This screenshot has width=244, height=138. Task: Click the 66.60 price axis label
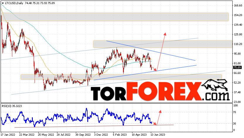[x=238, y=73]
